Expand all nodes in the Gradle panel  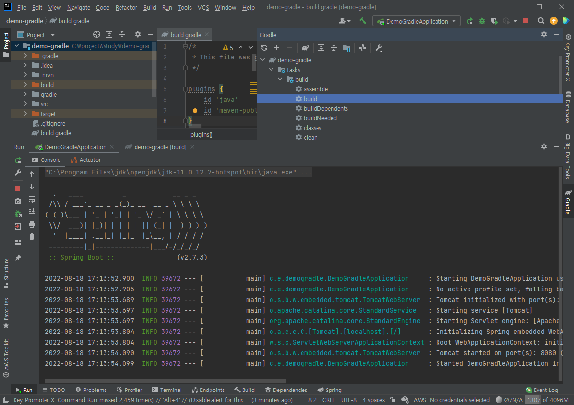point(321,48)
